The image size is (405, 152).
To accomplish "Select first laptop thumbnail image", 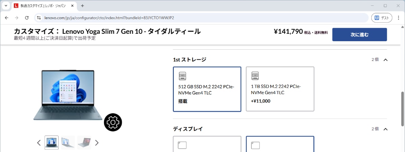I will [52, 143].
